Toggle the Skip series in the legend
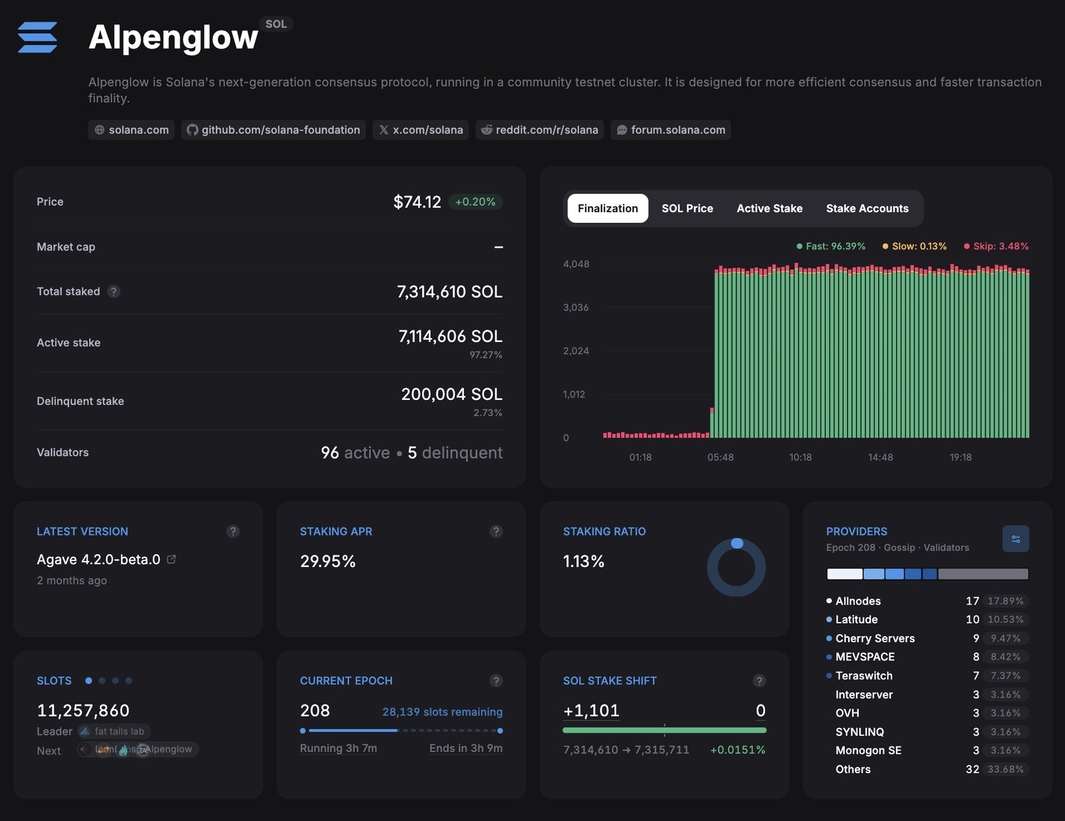 [996, 246]
